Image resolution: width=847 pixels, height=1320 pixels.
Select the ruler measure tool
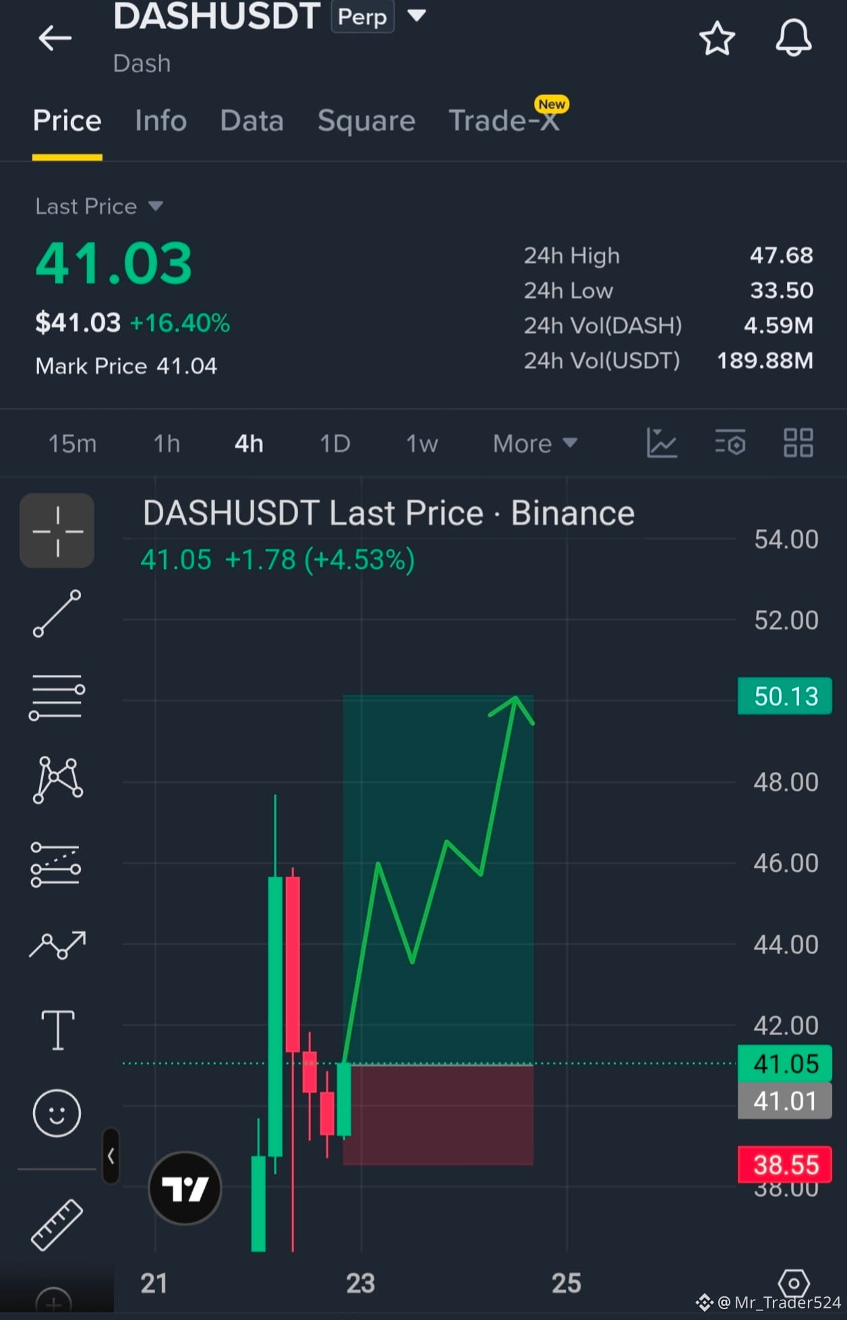pyautogui.click(x=57, y=1225)
